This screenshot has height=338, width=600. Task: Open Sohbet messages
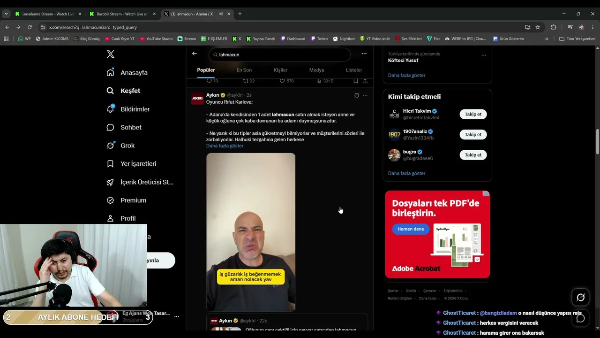pos(124,127)
